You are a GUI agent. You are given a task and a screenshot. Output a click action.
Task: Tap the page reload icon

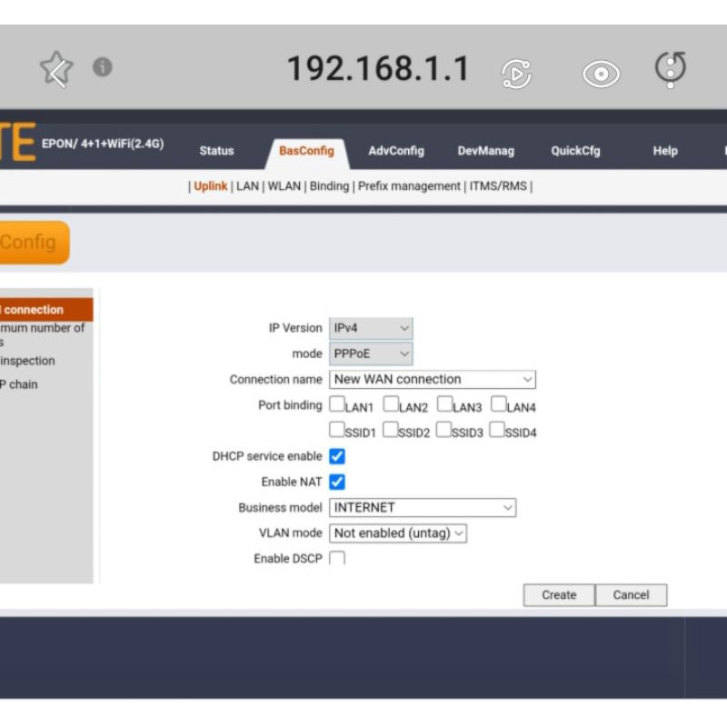point(671,69)
